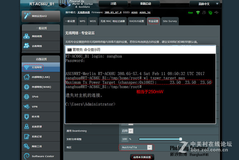Click the guest users status icon
Screen dimensions: 239x160
tap(204, 12)
